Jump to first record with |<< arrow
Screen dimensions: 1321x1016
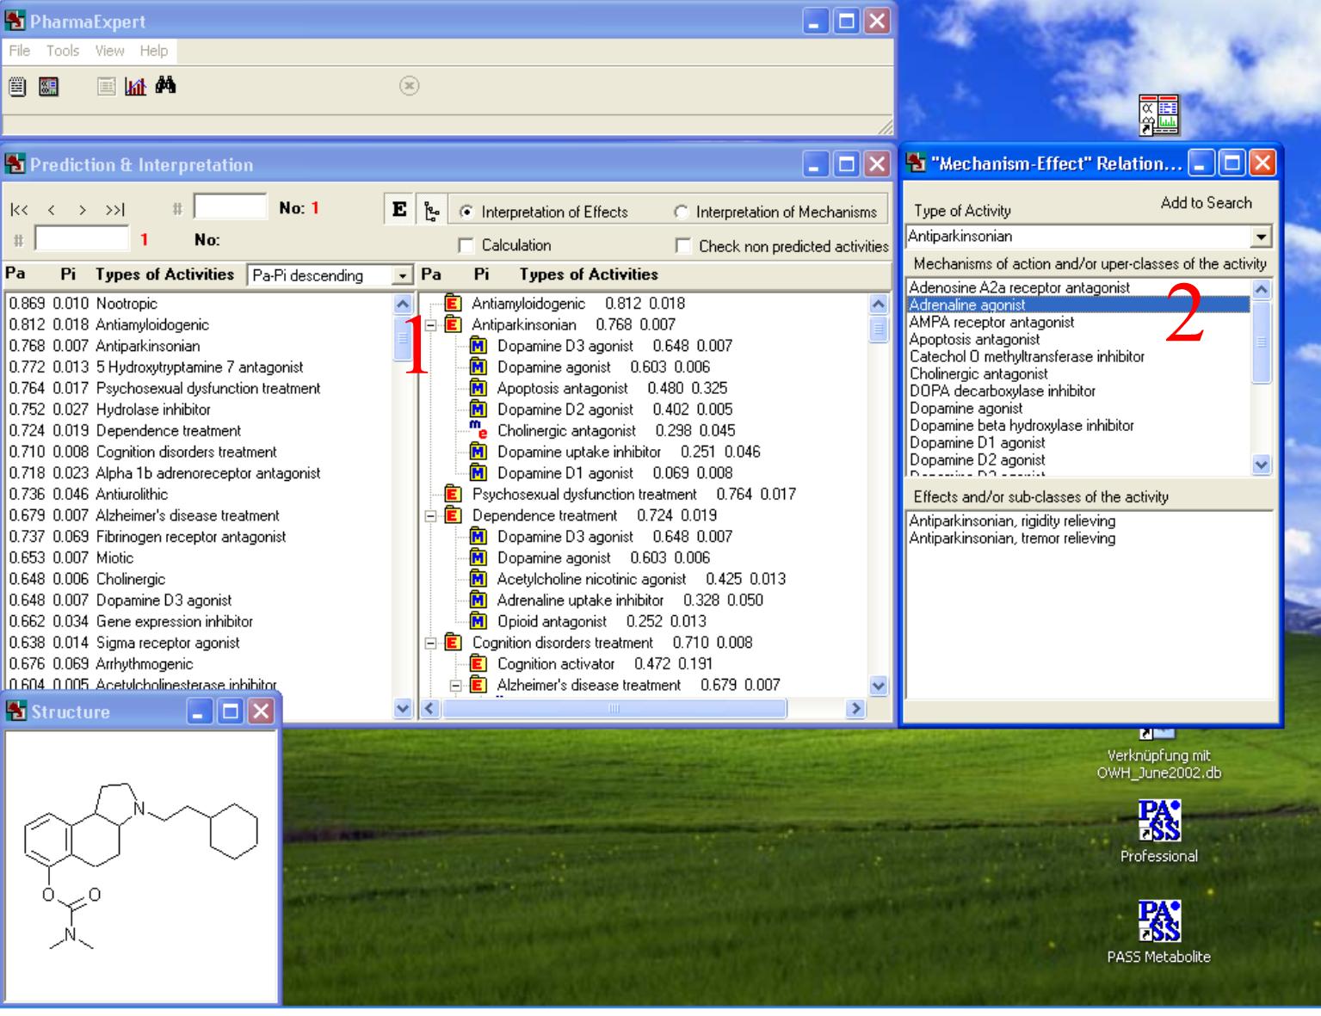point(19,210)
